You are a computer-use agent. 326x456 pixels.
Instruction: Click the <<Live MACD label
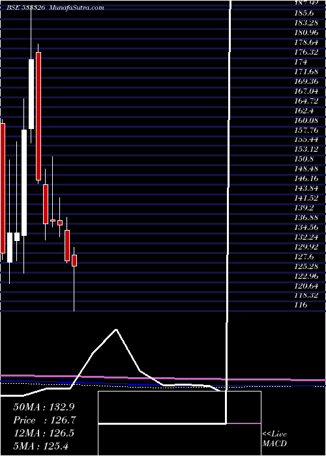(x=274, y=438)
